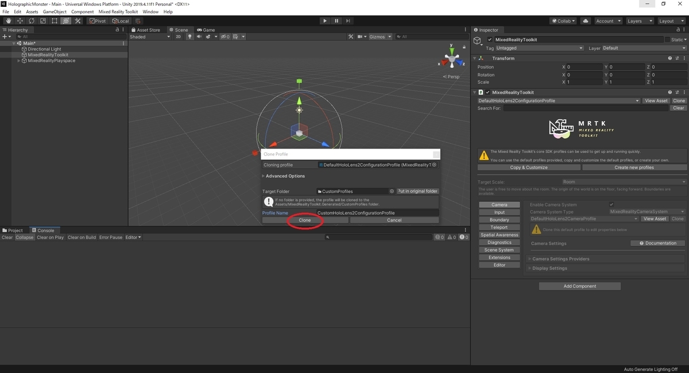Toggle grid snapping icon in toolbar
This screenshot has height=373, width=689.
[x=138, y=21]
